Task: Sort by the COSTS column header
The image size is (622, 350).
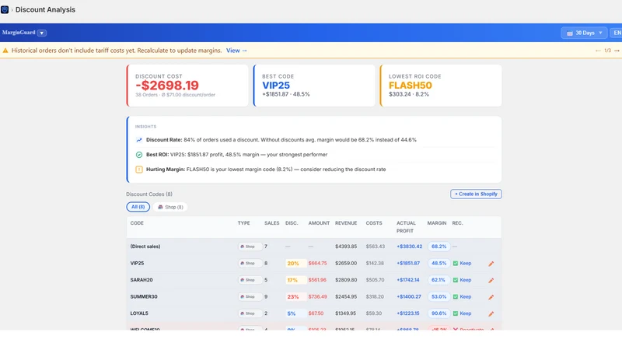Action: [x=374, y=223]
